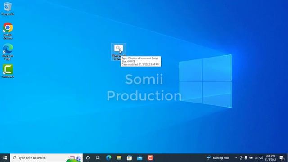288x162 pixels.
Task: Expand the hidden system tray icons
Action: click(x=236, y=158)
